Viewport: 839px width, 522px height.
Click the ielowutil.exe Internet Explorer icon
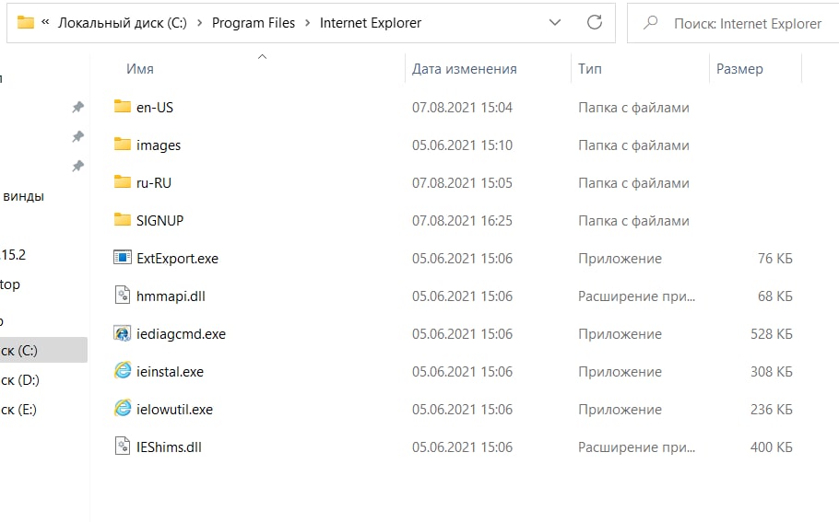pos(123,409)
